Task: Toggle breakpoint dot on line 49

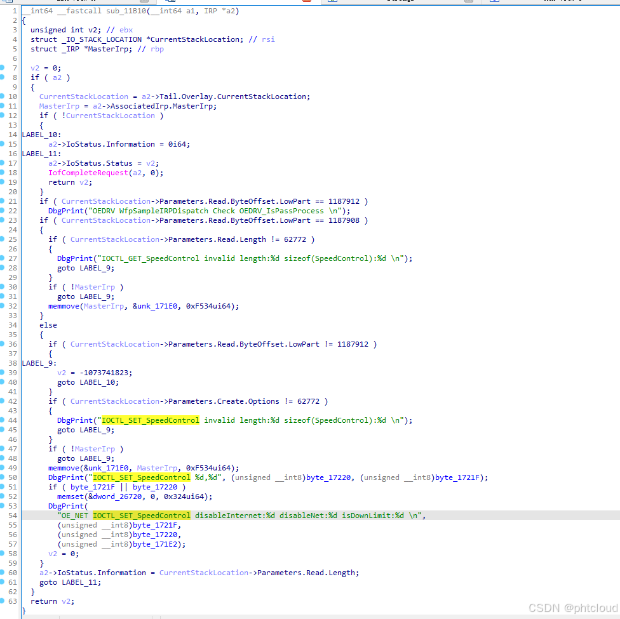Action: [2, 468]
